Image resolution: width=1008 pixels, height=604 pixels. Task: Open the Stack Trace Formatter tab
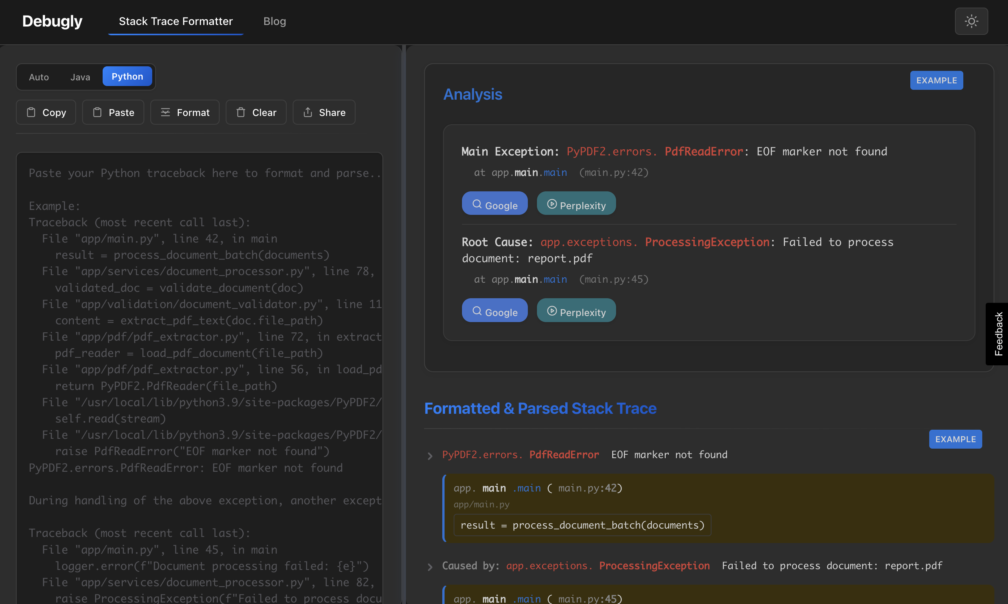coord(176,21)
